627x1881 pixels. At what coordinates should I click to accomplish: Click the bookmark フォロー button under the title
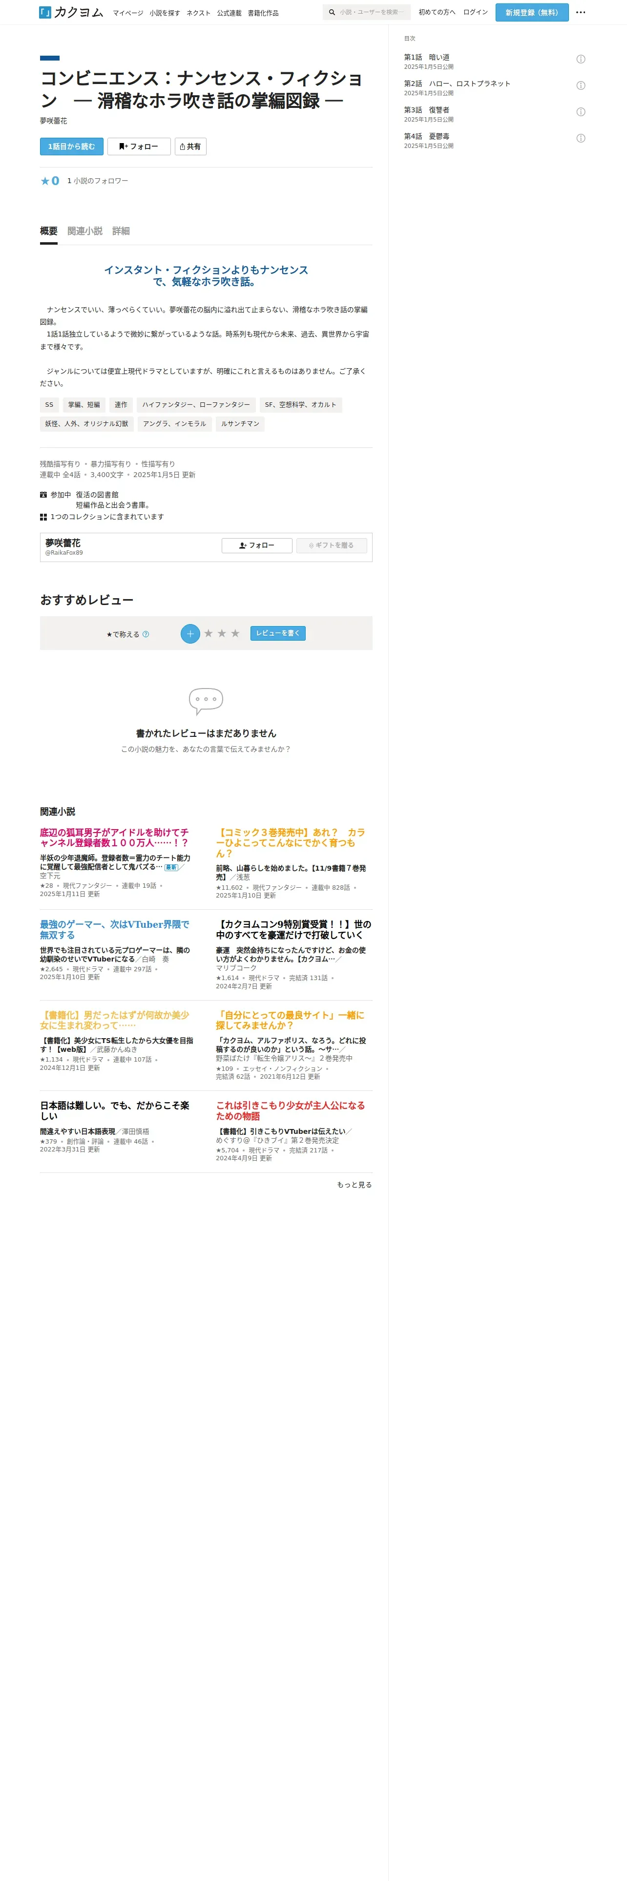coord(139,147)
